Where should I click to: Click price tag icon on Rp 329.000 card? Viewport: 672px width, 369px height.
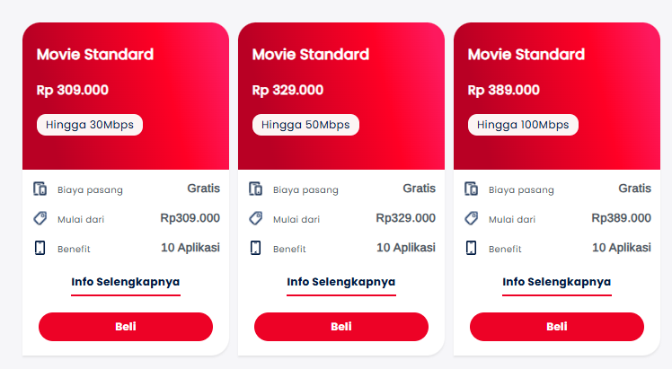click(x=255, y=218)
